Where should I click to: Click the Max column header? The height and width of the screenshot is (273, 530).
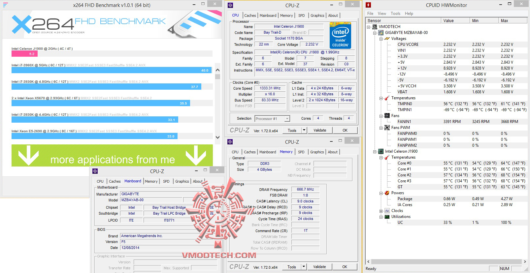pos(513,20)
